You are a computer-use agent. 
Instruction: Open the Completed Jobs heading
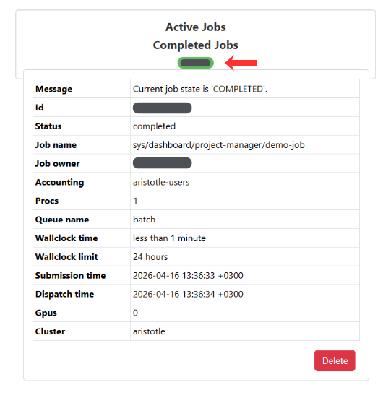pyautogui.click(x=195, y=45)
